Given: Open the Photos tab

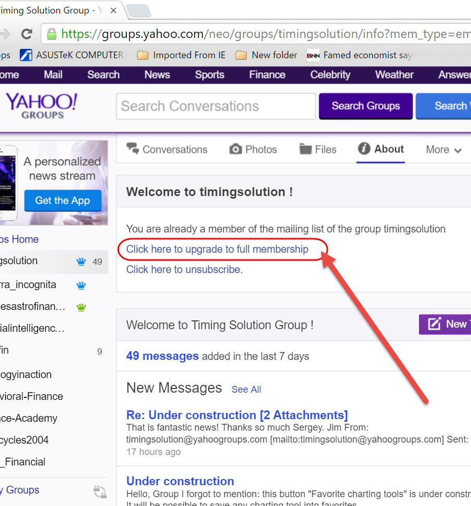Looking at the screenshot, I should [x=253, y=150].
